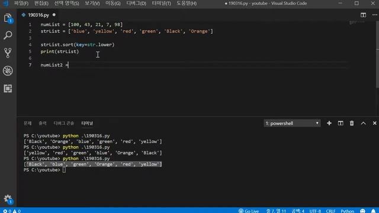The image size is (379, 213).
Task: Click Go Live in status bar
Action: pos(249,211)
